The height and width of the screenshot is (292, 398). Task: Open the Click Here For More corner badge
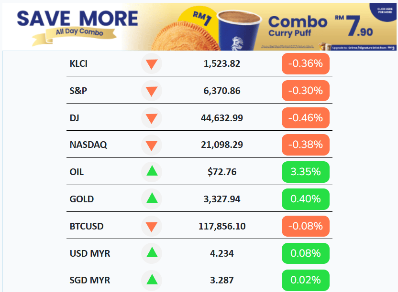tap(384, 10)
